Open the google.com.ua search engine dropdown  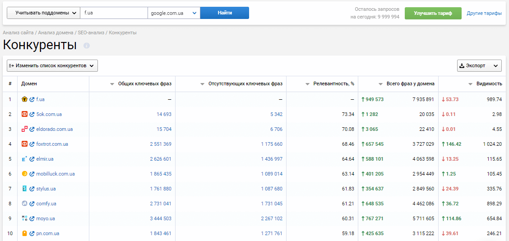(x=174, y=13)
